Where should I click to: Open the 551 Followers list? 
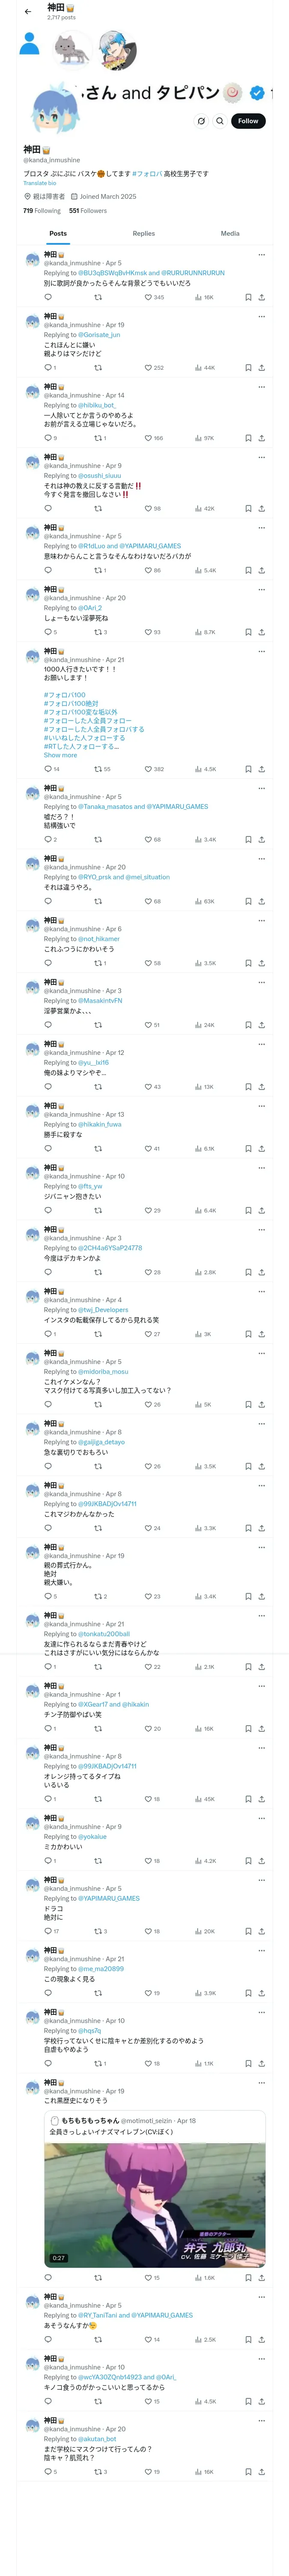(x=88, y=211)
